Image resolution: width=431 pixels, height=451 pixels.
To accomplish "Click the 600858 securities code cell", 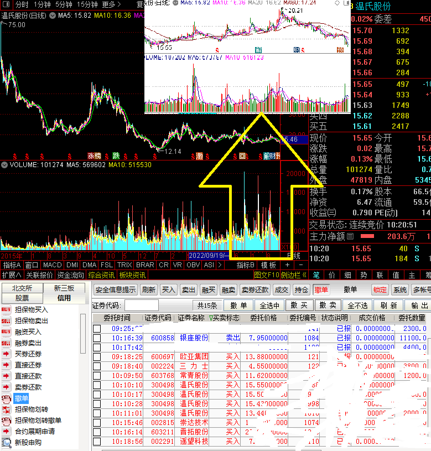I will click(163, 338).
